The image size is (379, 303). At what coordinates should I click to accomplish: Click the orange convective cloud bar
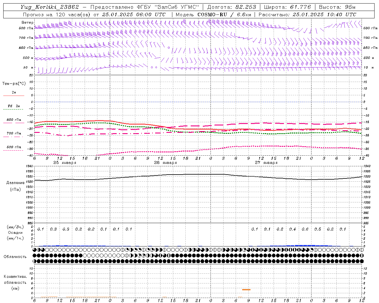(246, 290)
